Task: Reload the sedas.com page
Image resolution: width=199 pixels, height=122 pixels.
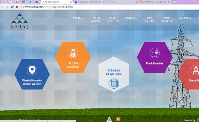Action: 12,7
